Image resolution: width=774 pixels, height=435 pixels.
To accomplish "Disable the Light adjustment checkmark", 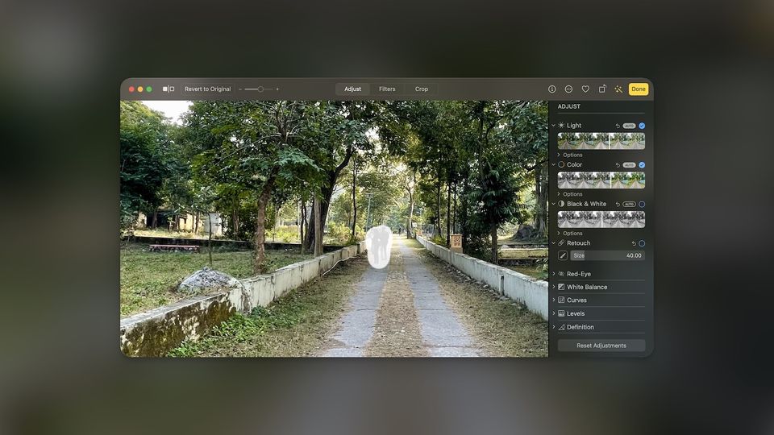I will point(642,126).
